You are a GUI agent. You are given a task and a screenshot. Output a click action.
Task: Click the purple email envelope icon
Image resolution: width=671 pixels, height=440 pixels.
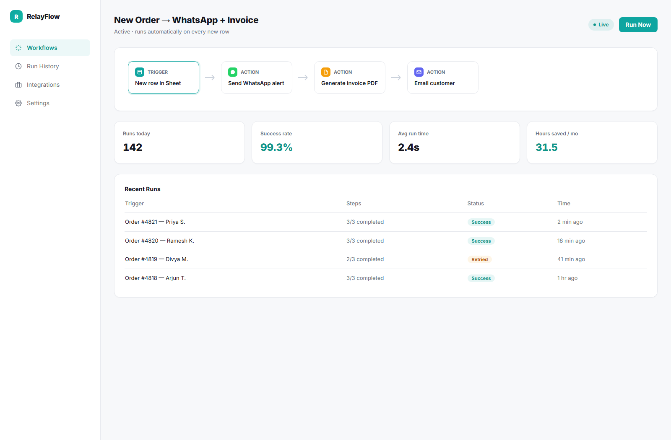[x=419, y=72]
